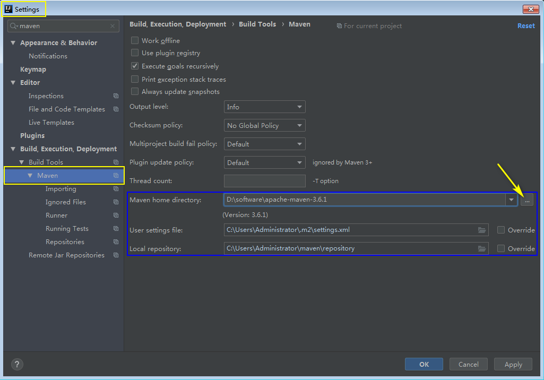Click the Maven home directory browse button

(526, 200)
